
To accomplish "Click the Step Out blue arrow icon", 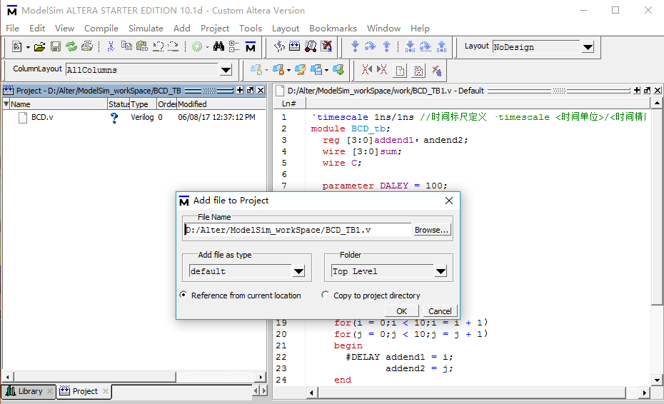I will click(386, 46).
